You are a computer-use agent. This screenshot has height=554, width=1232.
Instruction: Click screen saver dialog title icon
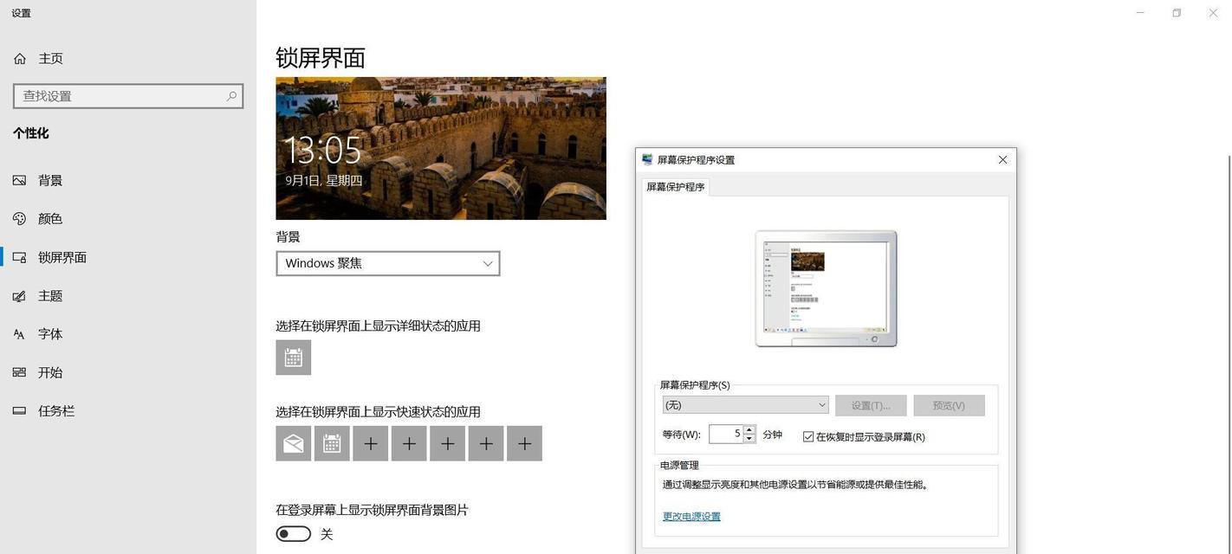point(647,160)
